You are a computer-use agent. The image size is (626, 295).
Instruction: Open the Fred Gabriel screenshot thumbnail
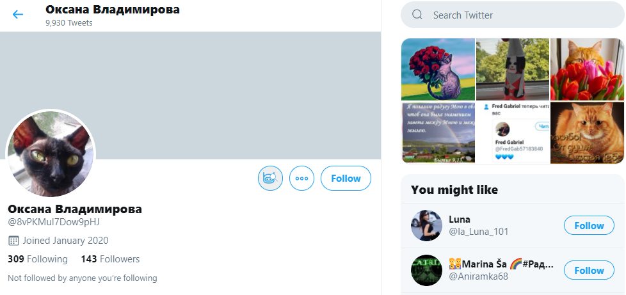pos(513,132)
